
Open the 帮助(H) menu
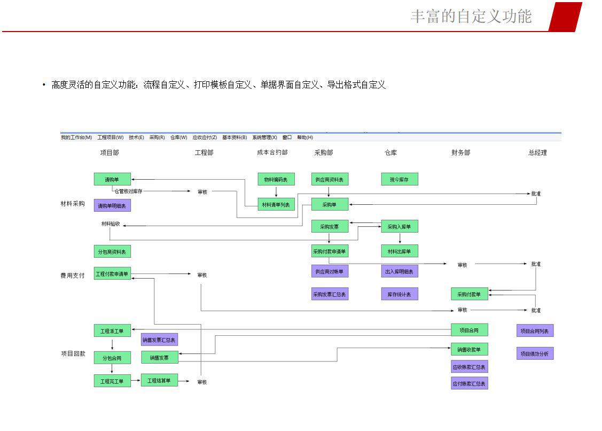[x=305, y=137]
